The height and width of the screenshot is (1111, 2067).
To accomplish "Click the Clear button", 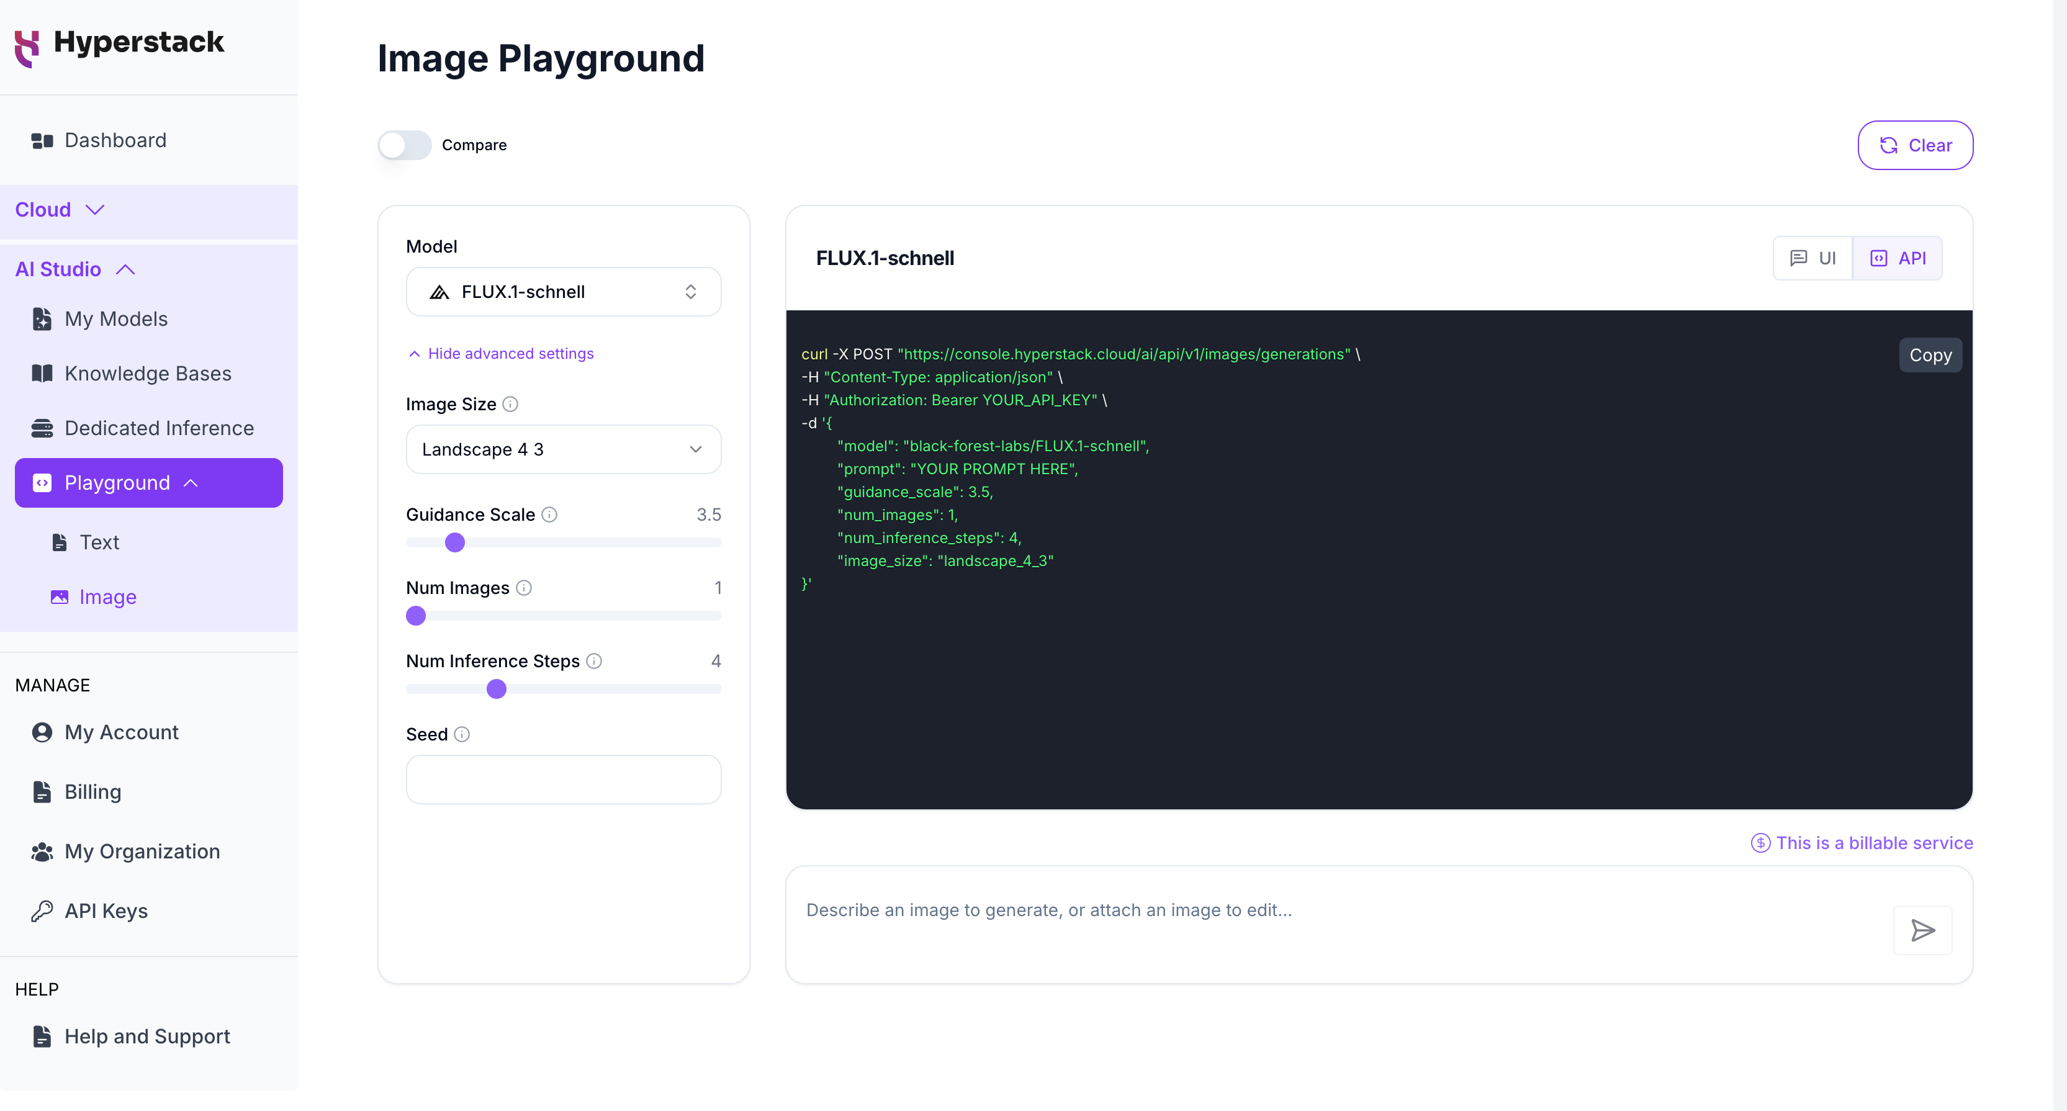I will (x=1916, y=145).
